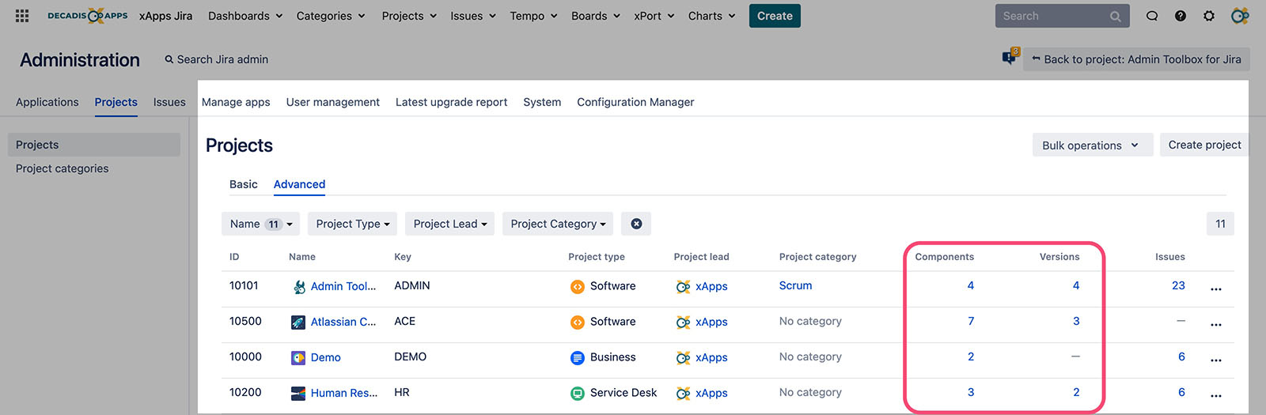Image resolution: width=1266 pixels, height=415 pixels.
Task: Click in the top Search field
Action: (x=1062, y=16)
